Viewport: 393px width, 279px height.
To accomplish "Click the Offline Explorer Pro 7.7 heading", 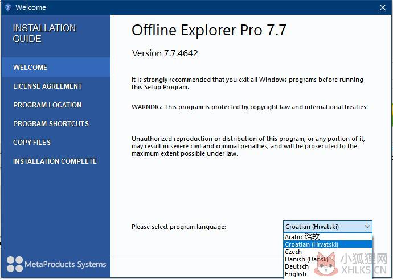I will coord(209,30).
